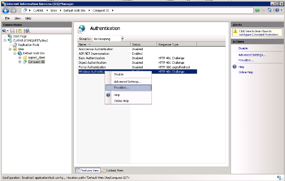This screenshot has height=181, width=285.
Task: Click the Help icon in the top toolbar
Action: tap(277, 10)
